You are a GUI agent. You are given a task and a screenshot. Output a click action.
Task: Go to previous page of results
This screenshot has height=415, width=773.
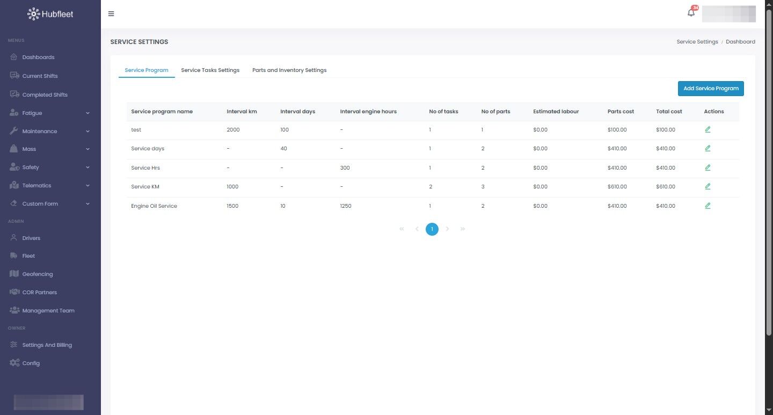click(417, 229)
